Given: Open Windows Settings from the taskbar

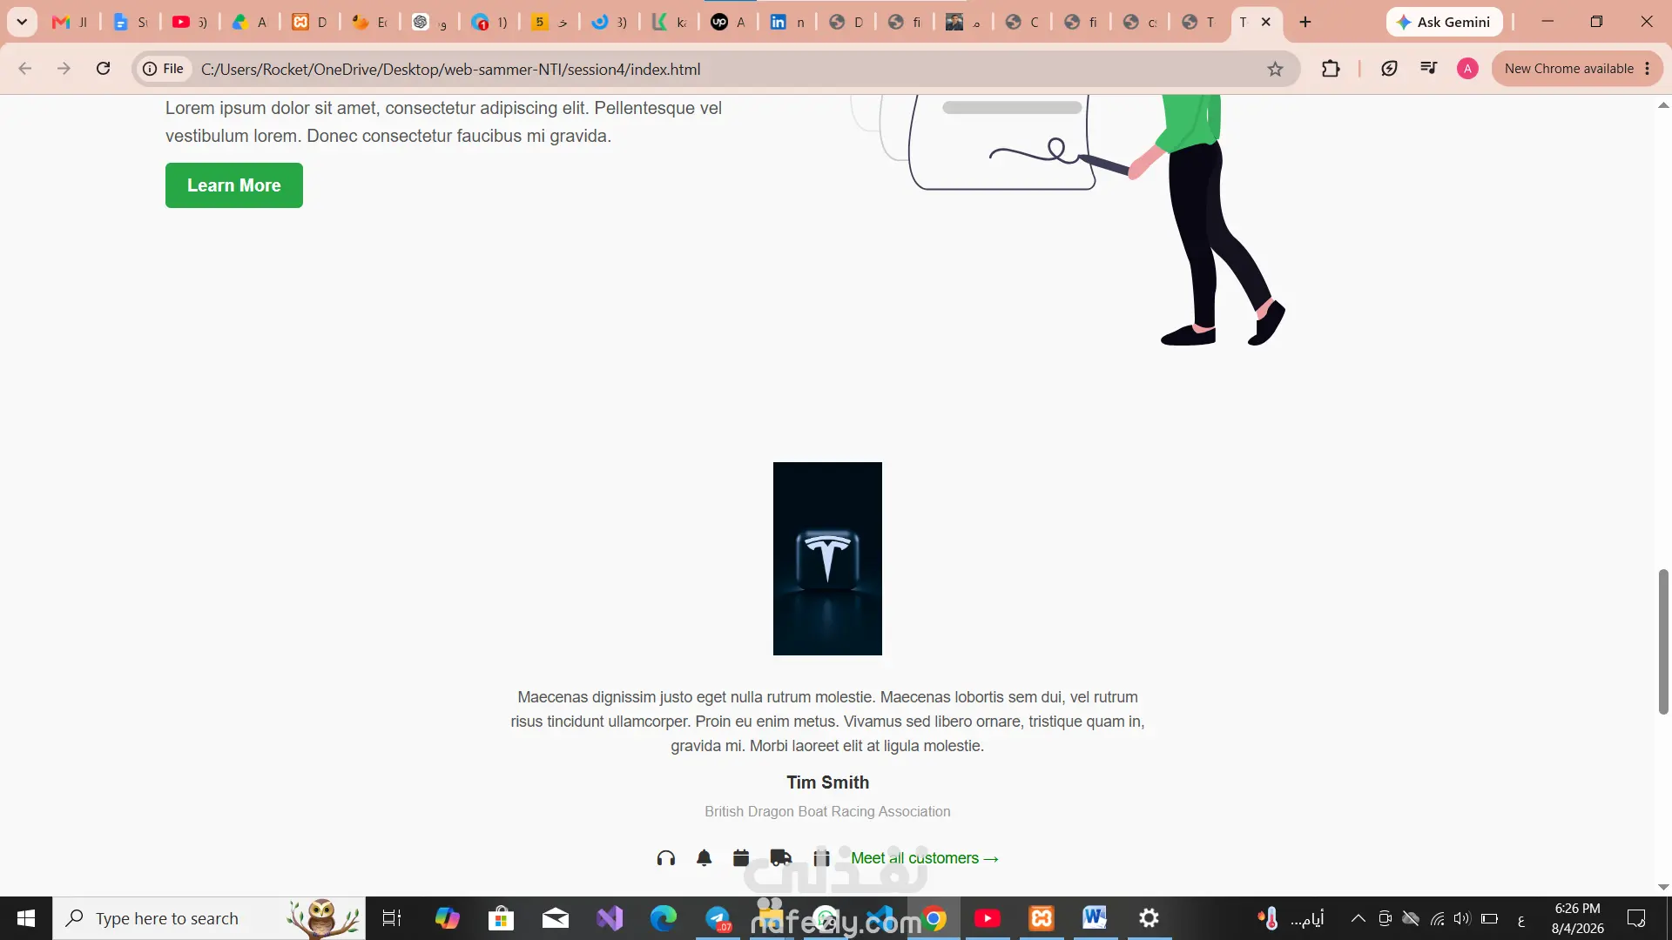Looking at the screenshot, I should (1149, 918).
